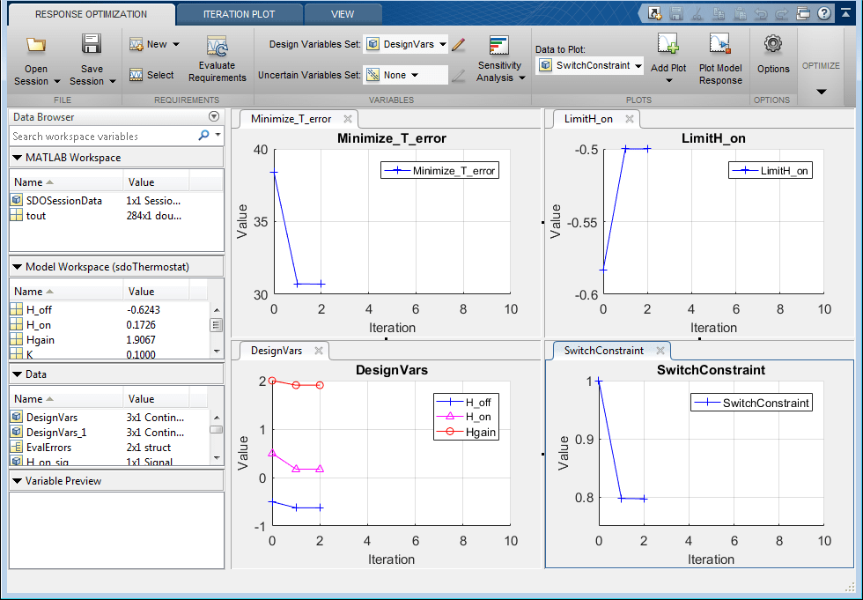Screen dimensions: 863x600
Task: Switch to Response Optimization tab
Action: (92, 14)
